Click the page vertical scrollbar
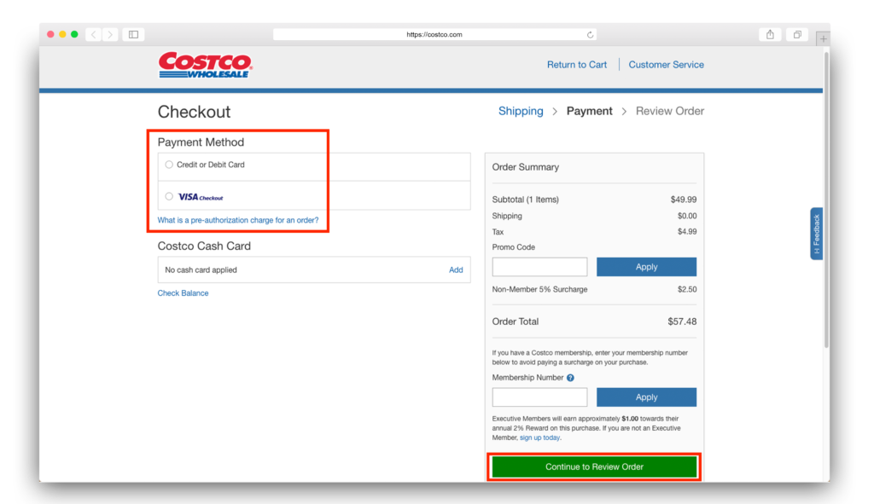 (x=826, y=200)
